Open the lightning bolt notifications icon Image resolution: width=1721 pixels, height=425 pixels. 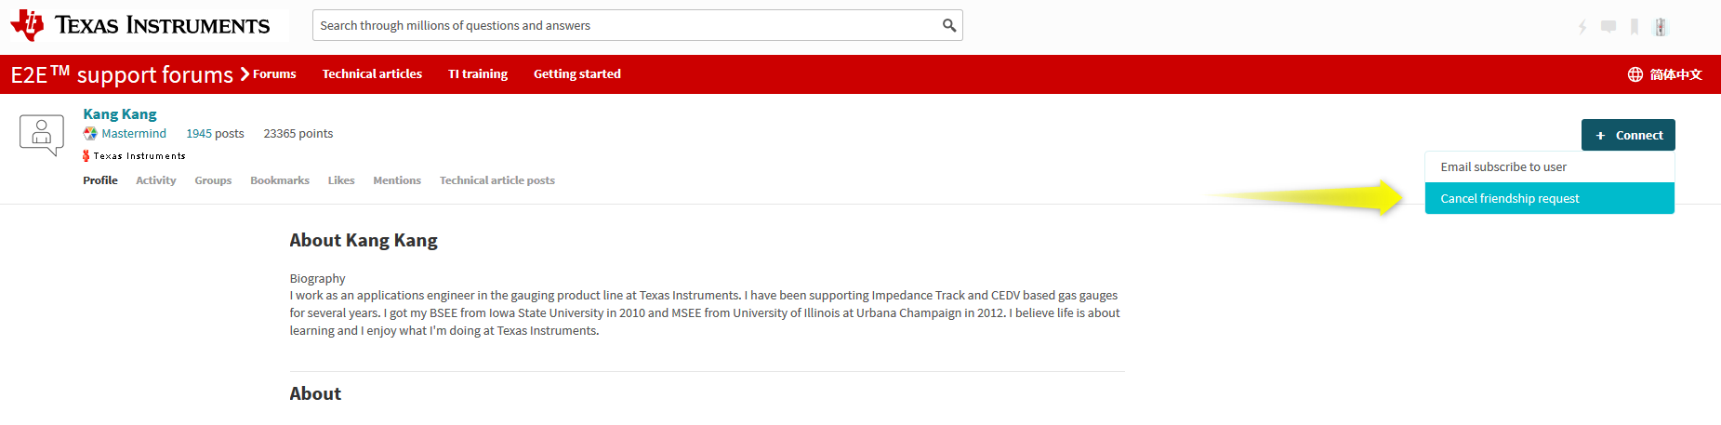pyautogui.click(x=1582, y=27)
